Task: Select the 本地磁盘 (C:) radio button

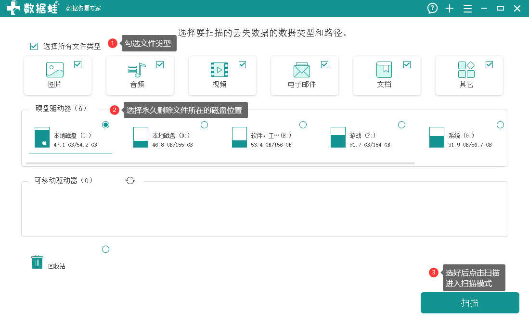Action: click(x=105, y=124)
